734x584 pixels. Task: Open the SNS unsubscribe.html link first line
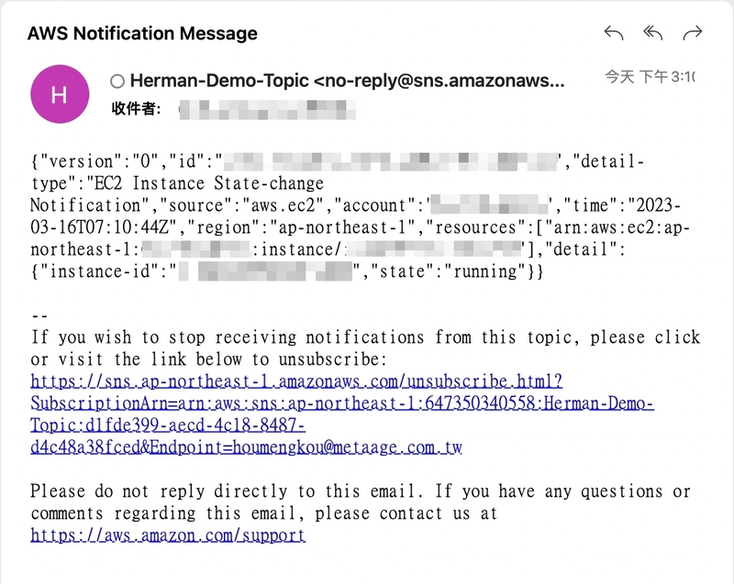pyautogui.click(x=296, y=381)
